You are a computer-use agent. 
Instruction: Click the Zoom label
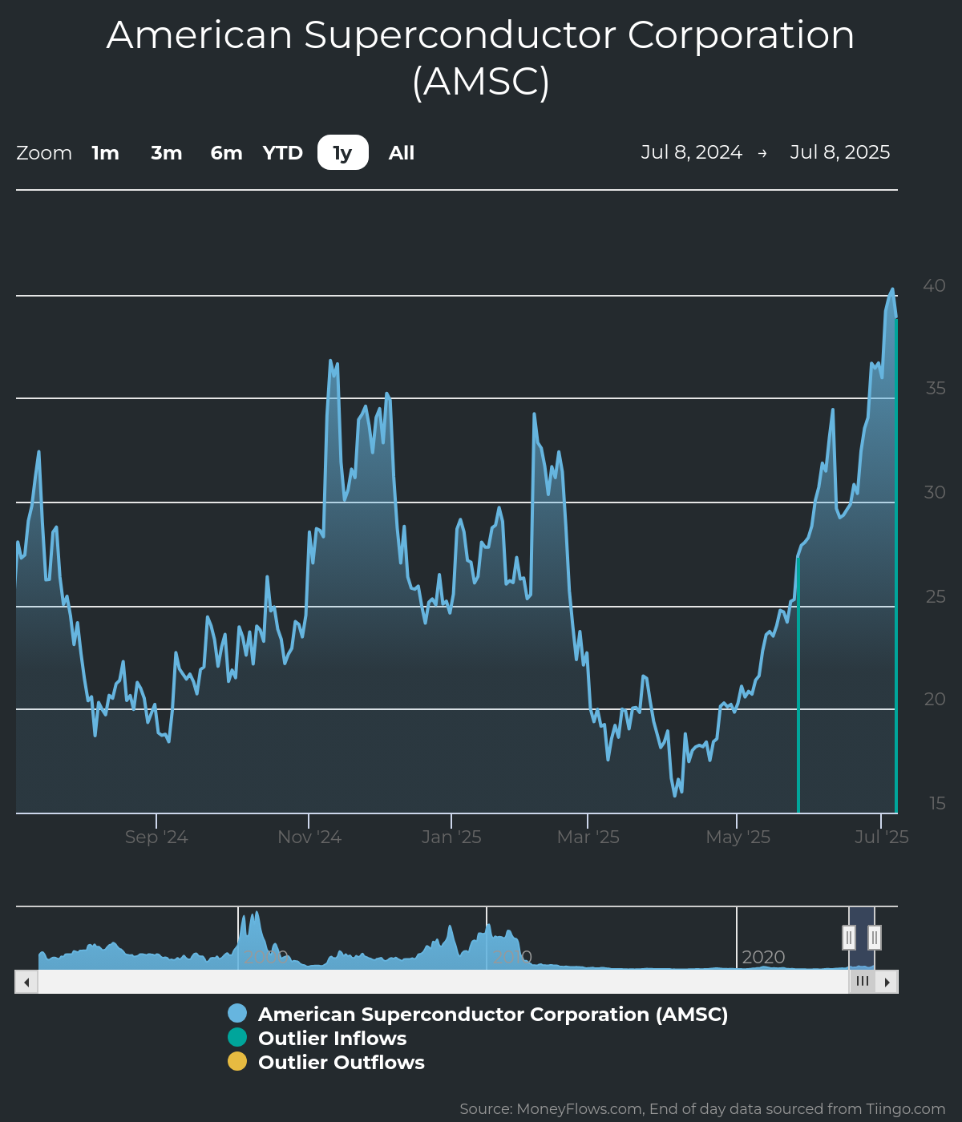point(44,153)
